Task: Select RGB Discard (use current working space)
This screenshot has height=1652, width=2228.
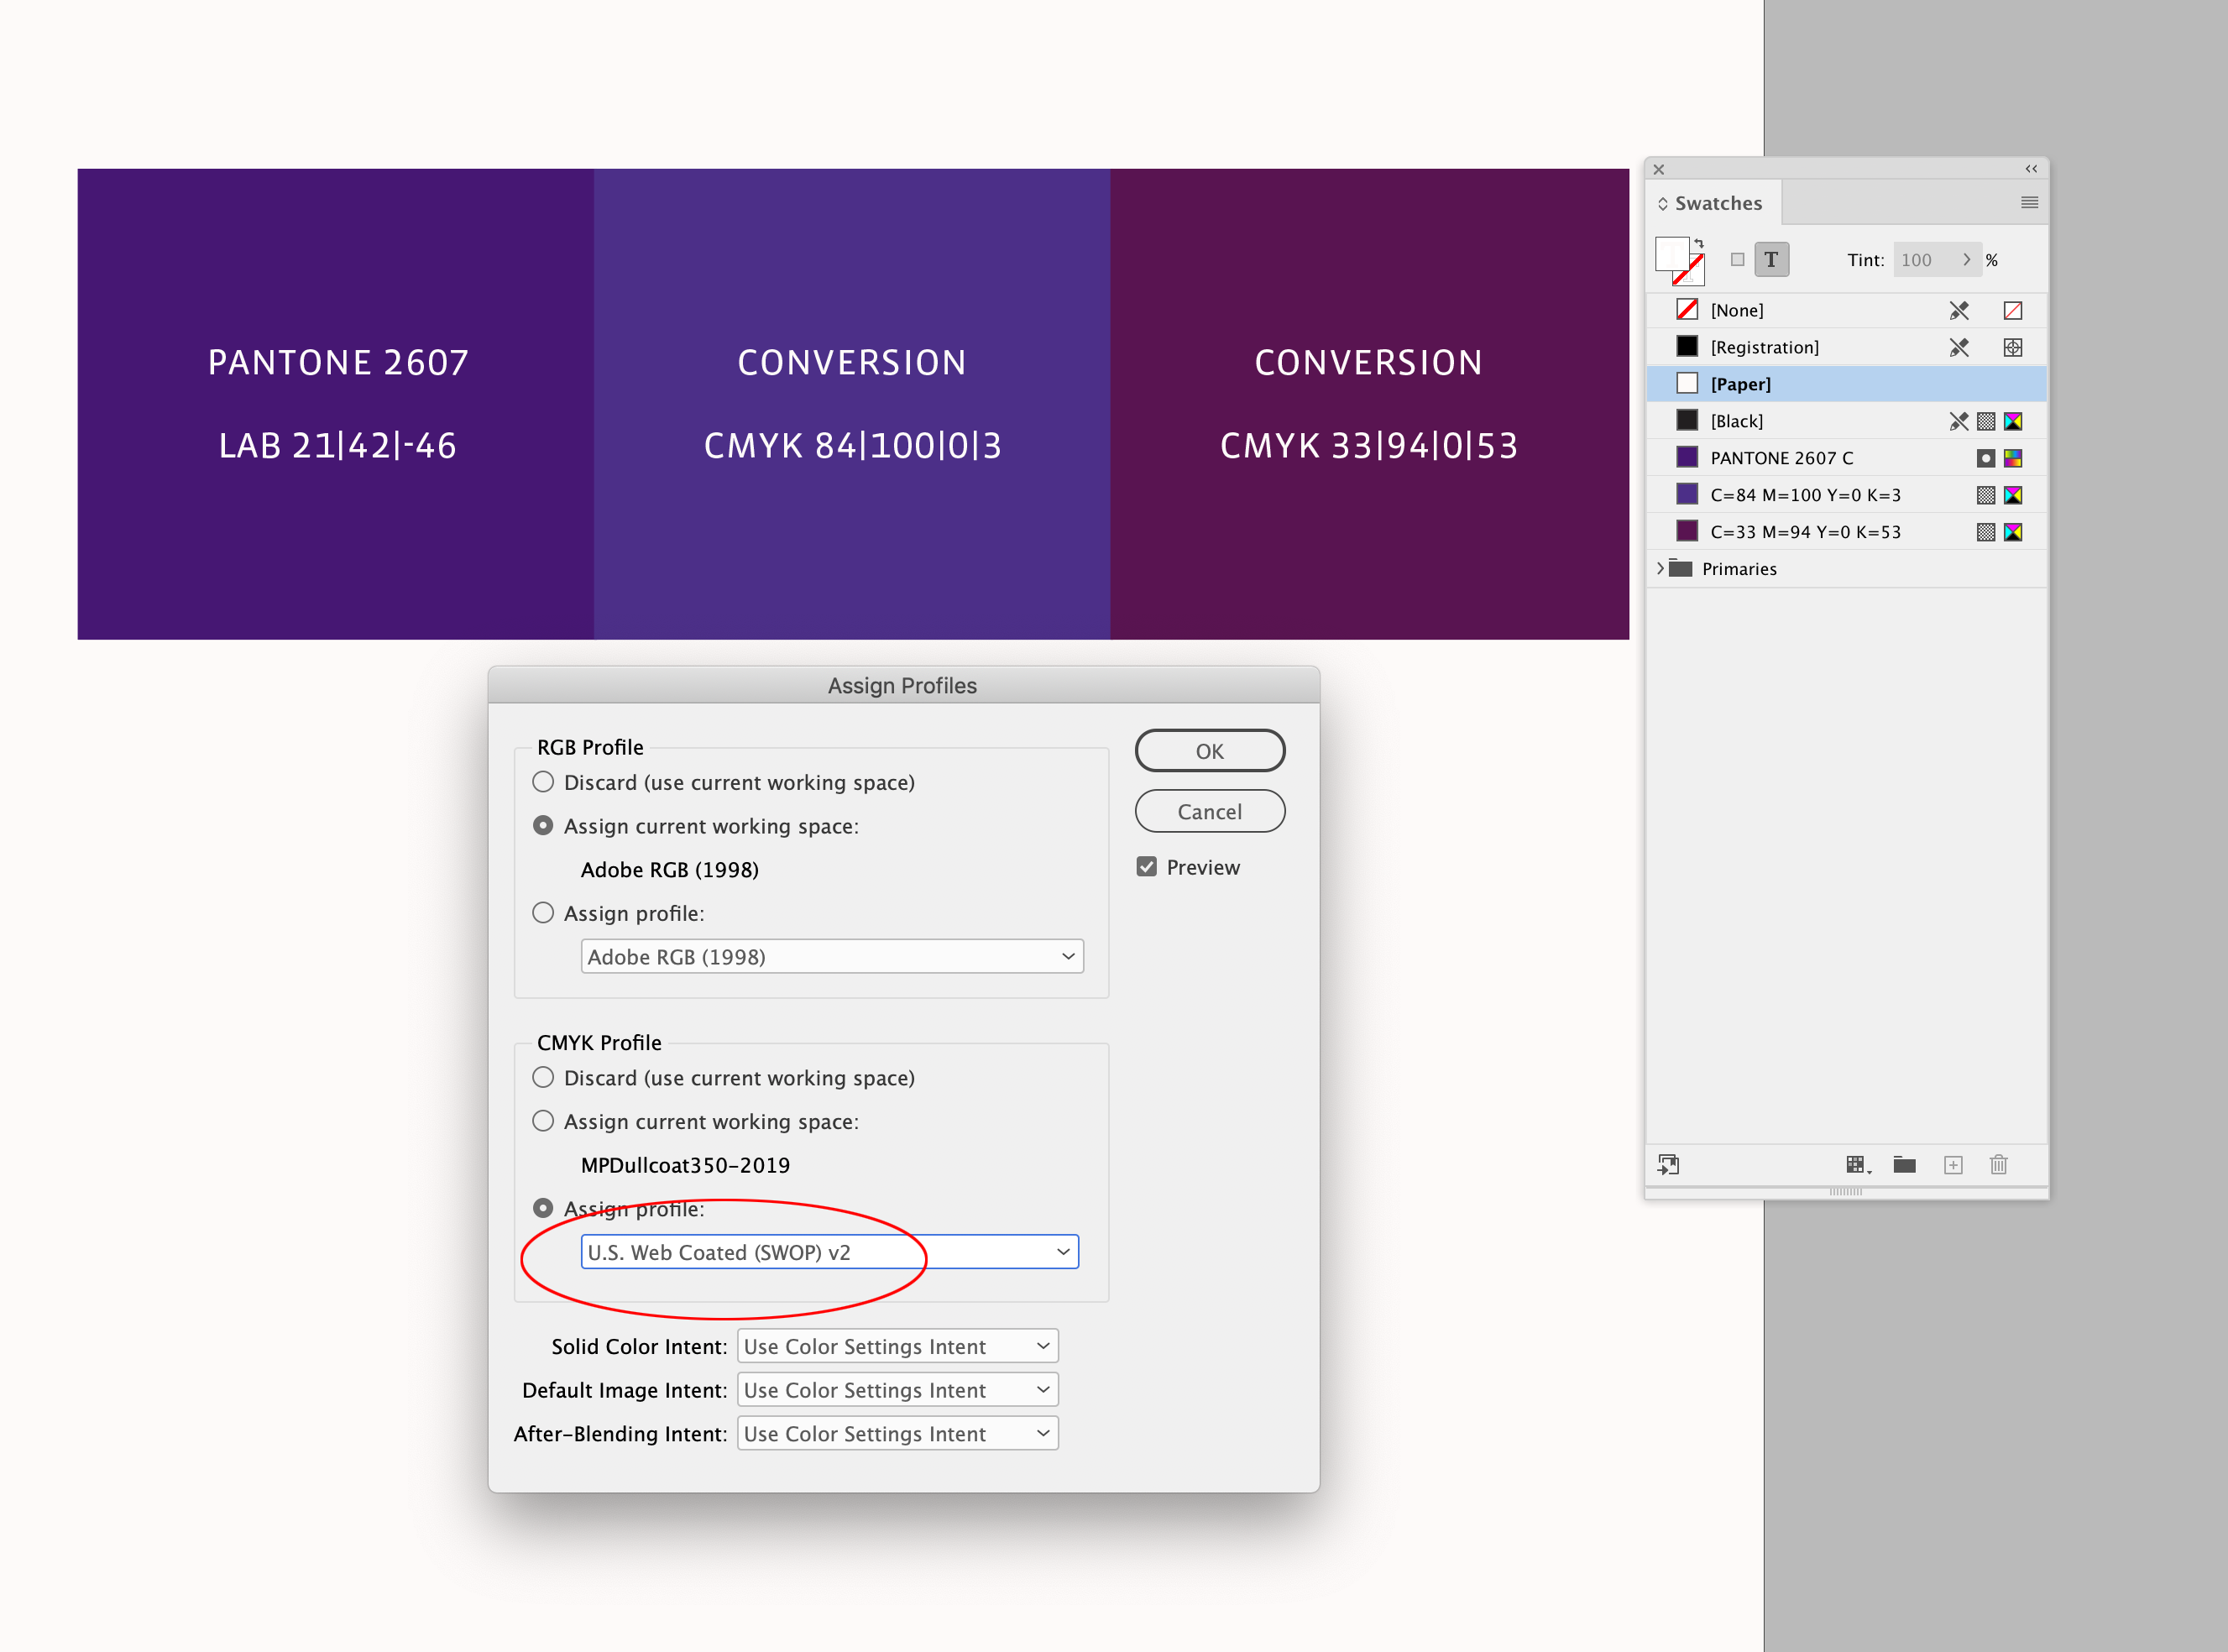Action: pos(543,782)
